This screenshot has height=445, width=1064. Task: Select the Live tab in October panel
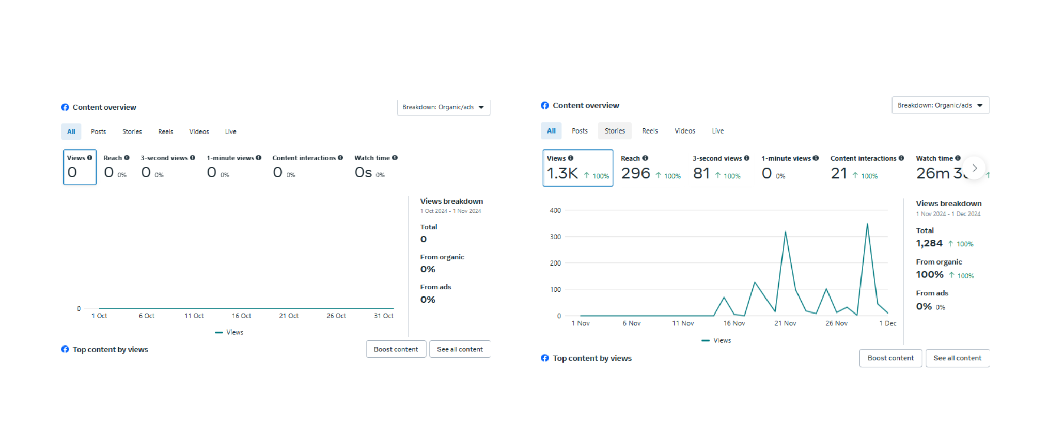[x=230, y=132]
